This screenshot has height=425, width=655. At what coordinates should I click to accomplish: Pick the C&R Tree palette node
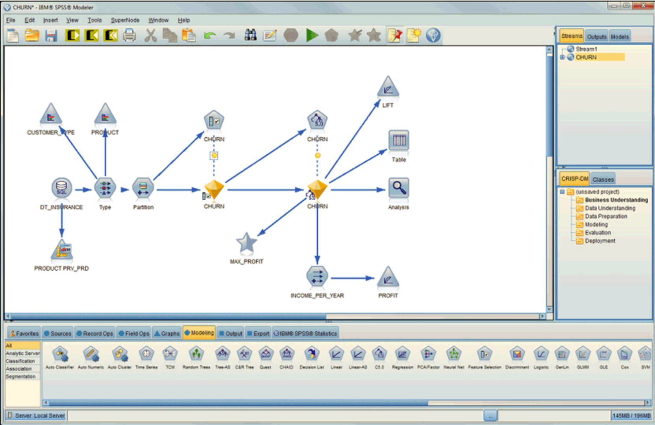tap(244, 358)
